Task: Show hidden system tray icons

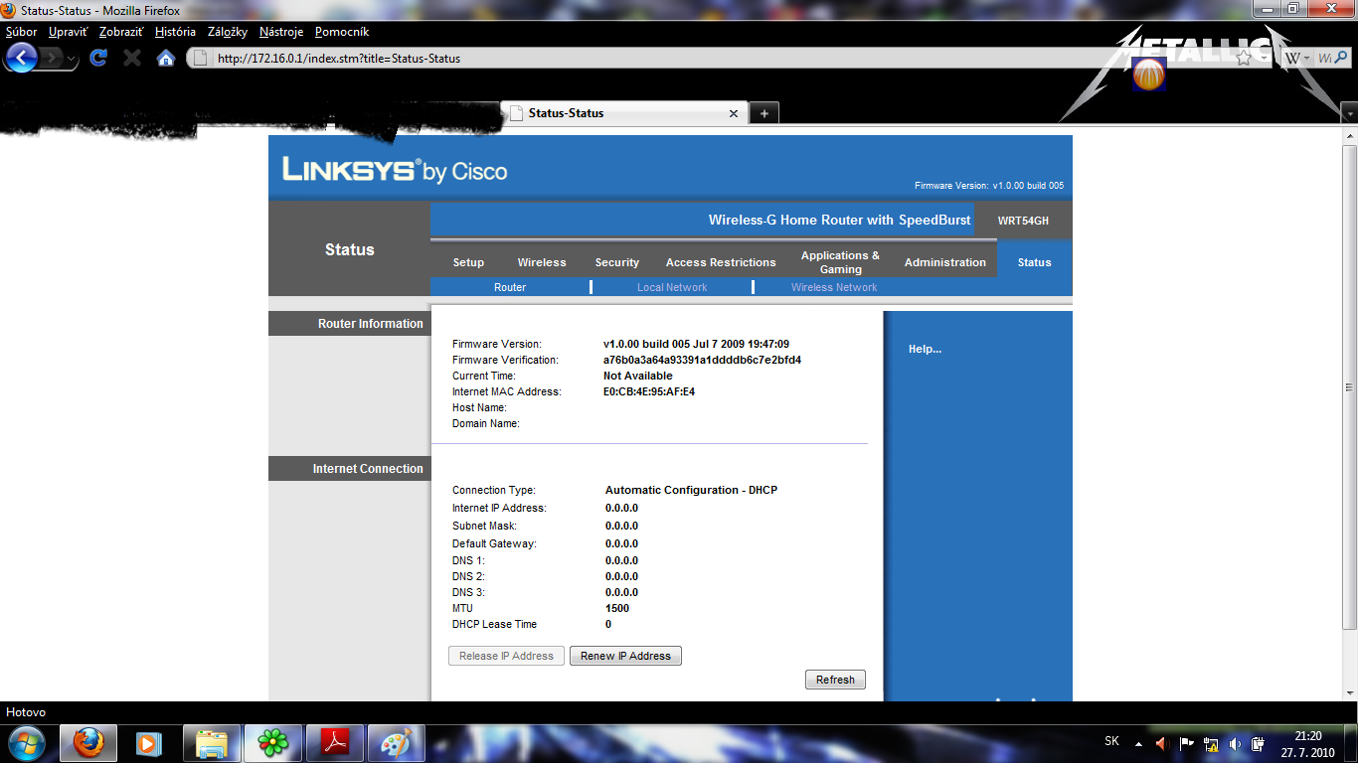Action: click(x=1138, y=743)
